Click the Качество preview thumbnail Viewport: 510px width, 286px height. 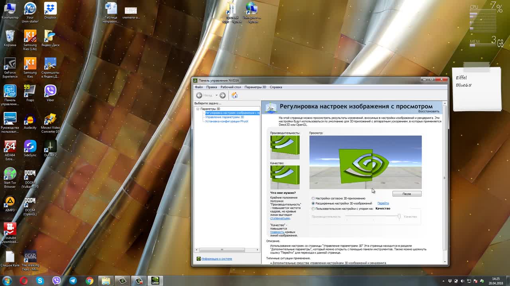[x=285, y=177]
